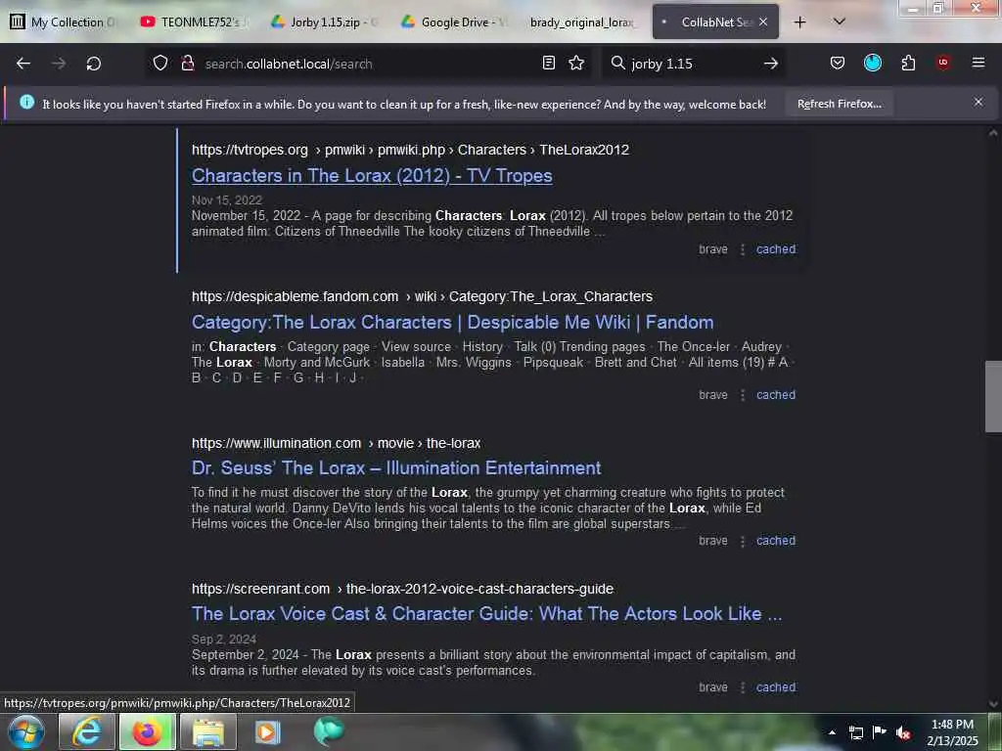Close the CollabNet Search tab
The image size is (1002, 751).
pyautogui.click(x=763, y=22)
